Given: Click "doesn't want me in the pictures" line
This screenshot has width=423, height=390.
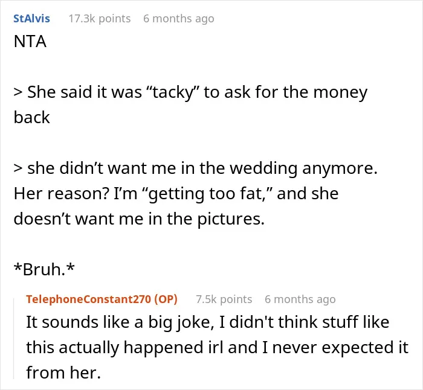Looking at the screenshot, I should tap(139, 219).
